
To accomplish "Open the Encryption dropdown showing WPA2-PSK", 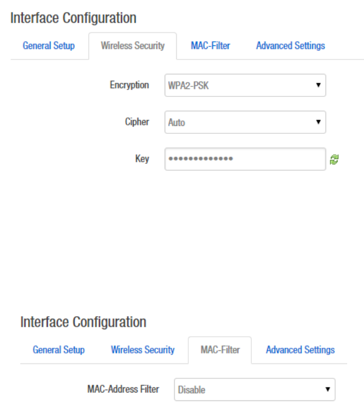I will coord(245,85).
